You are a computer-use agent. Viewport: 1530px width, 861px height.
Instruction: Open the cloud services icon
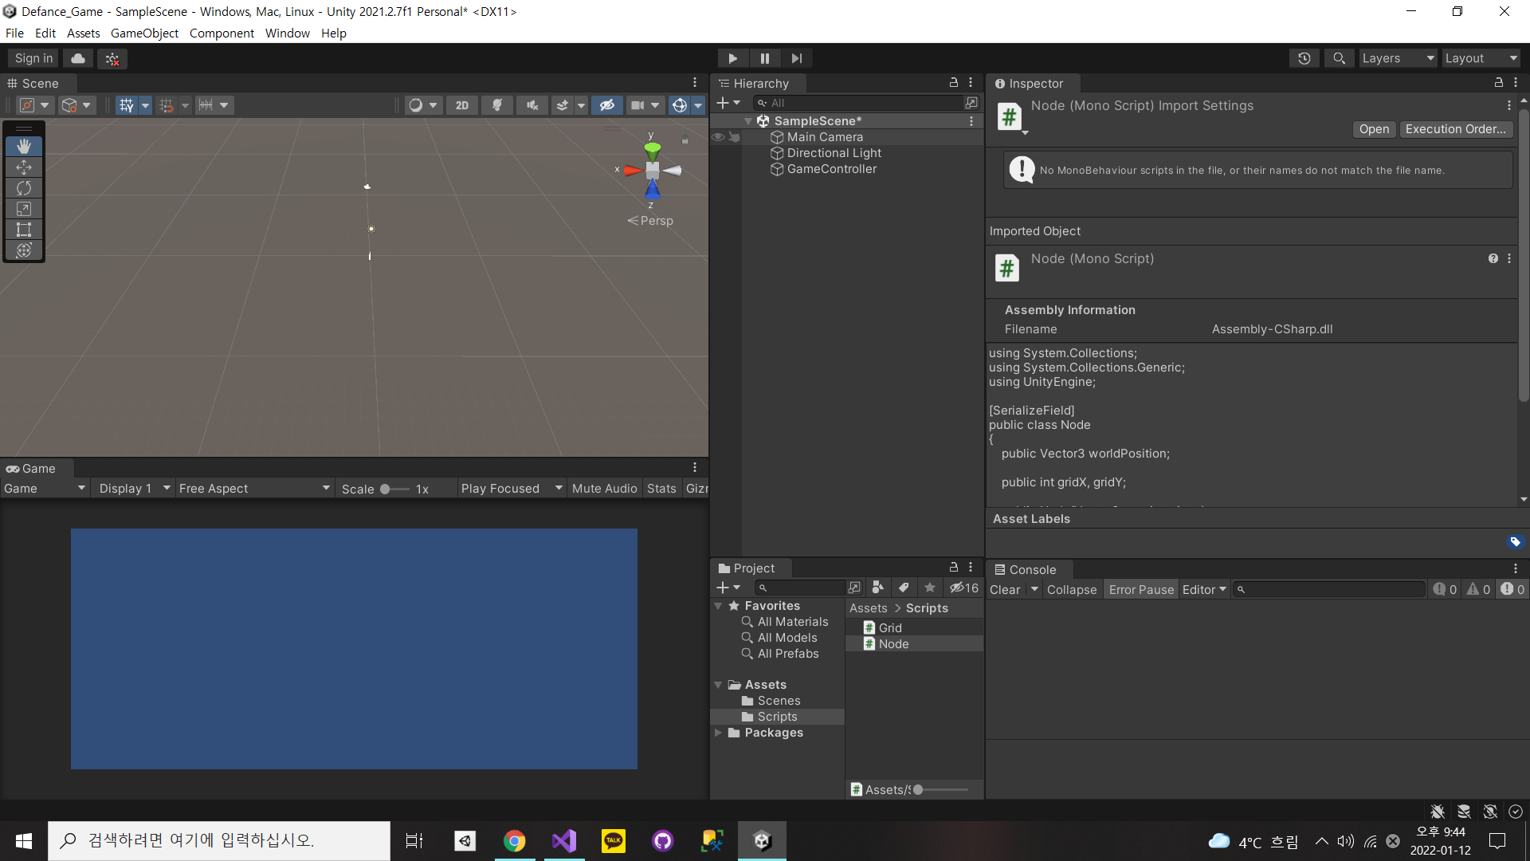78,58
